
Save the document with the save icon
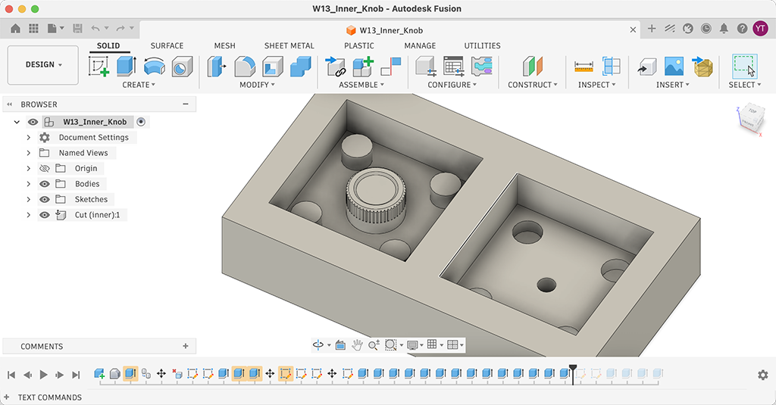[x=78, y=29]
